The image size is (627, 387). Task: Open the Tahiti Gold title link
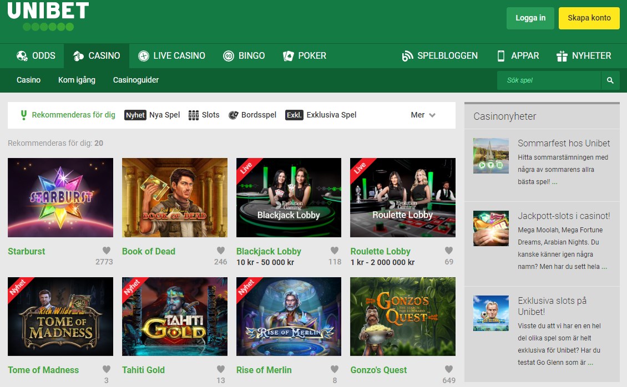tap(143, 370)
